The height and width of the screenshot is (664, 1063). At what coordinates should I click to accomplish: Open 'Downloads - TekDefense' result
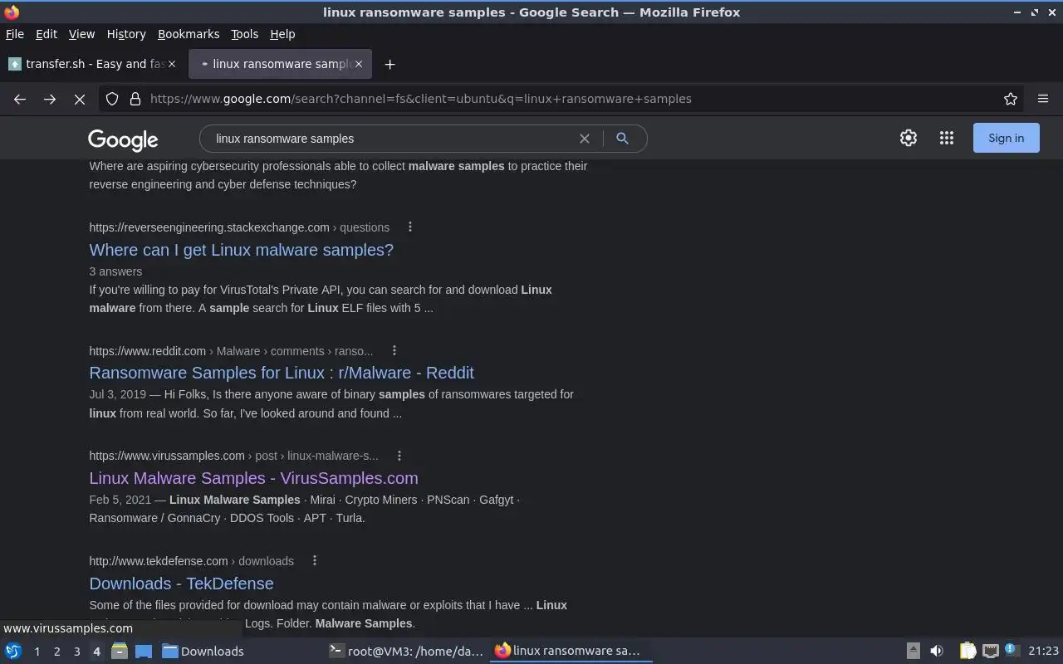click(181, 583)
